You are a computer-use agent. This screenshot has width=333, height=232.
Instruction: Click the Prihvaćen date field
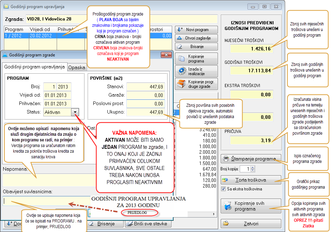click(x=57, y=104)
